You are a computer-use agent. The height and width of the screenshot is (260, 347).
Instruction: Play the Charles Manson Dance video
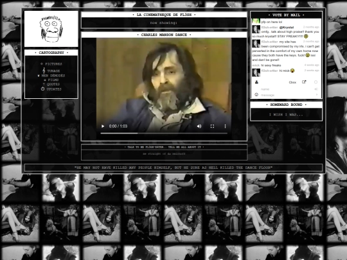(x=103, y=126)
